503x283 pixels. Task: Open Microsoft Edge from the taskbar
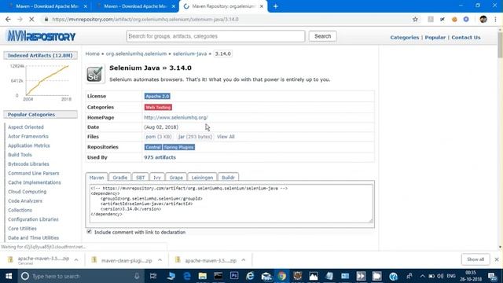pos(187,276)
